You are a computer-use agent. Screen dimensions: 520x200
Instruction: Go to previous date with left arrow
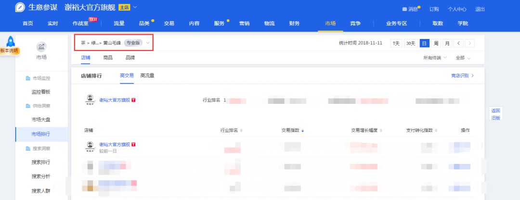point(458,43)
